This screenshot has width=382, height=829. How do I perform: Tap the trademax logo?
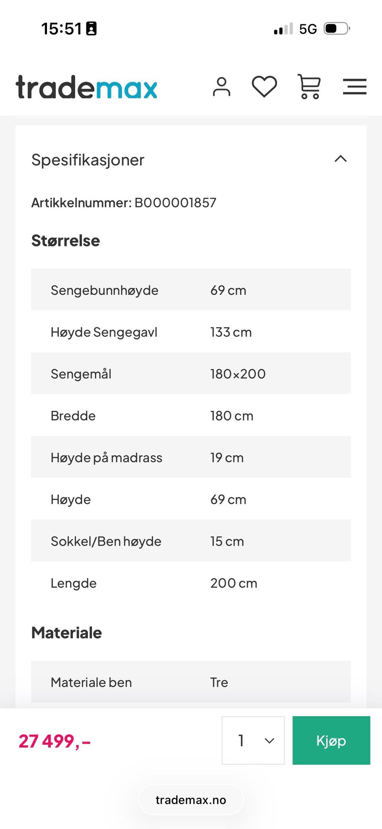[x=86, y=87]
